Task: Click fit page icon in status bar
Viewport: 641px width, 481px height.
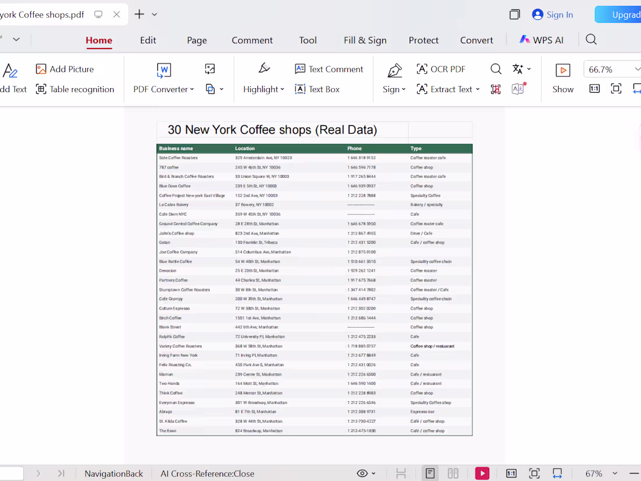Action: 534,473
